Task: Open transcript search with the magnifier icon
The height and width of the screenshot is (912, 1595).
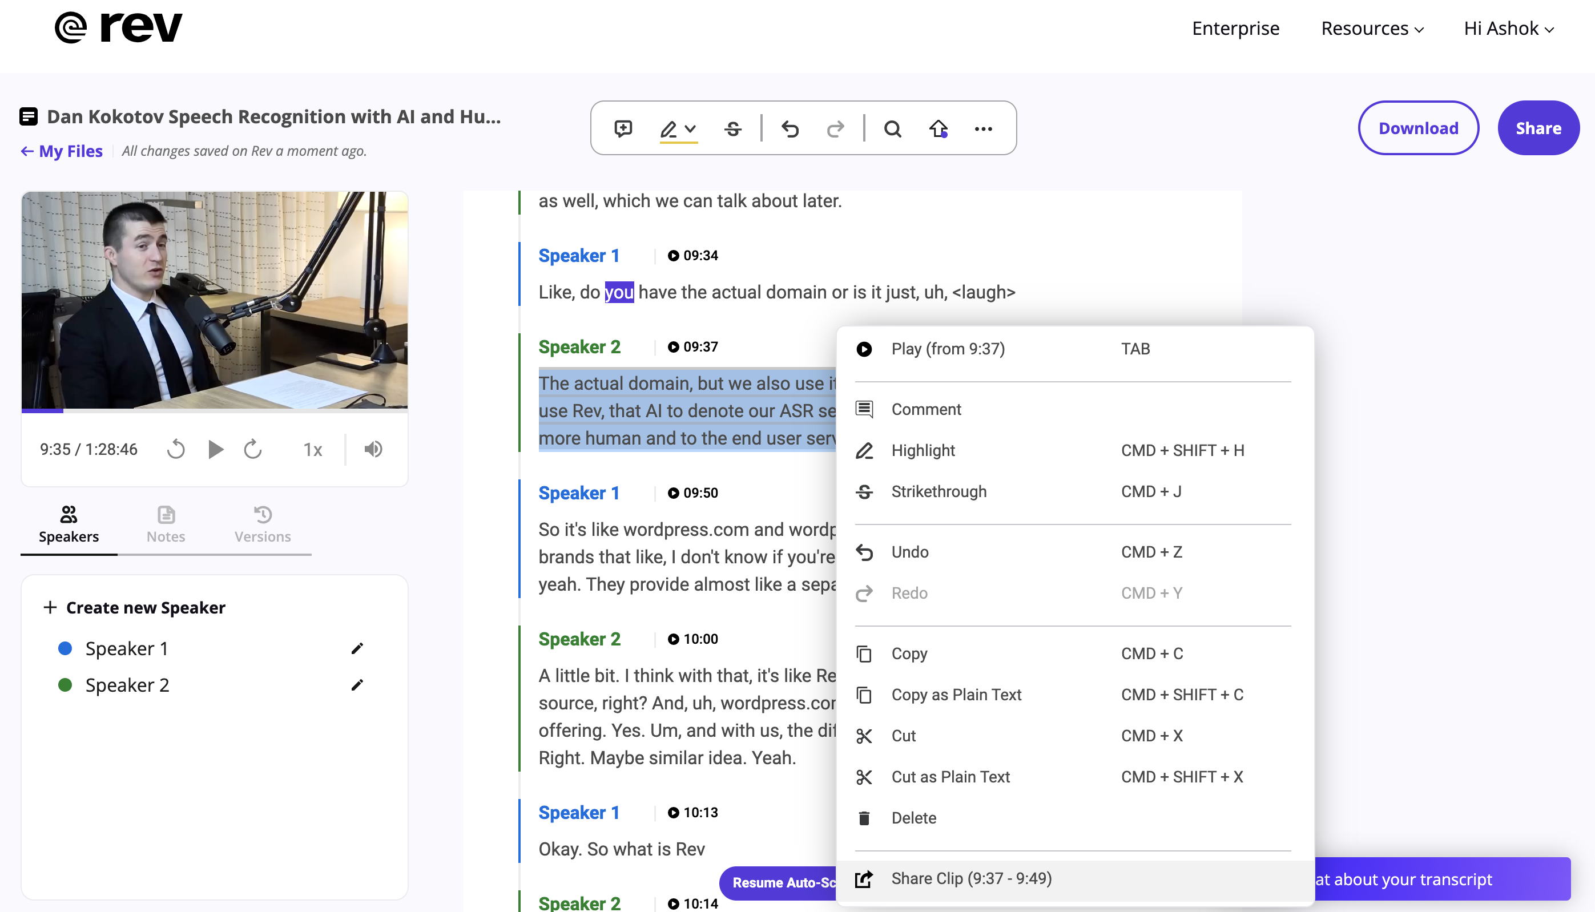Action: 893,128
